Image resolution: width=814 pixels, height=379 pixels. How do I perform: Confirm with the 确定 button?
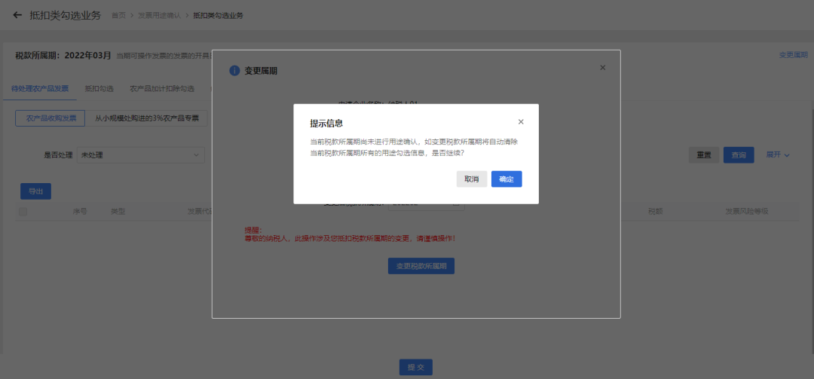pyautogui.click(x=506, y=179)
